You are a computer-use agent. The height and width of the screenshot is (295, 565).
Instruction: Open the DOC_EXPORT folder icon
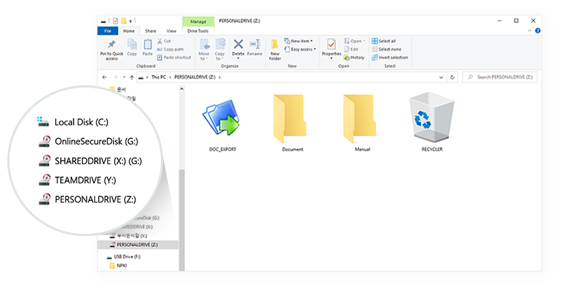221,118
